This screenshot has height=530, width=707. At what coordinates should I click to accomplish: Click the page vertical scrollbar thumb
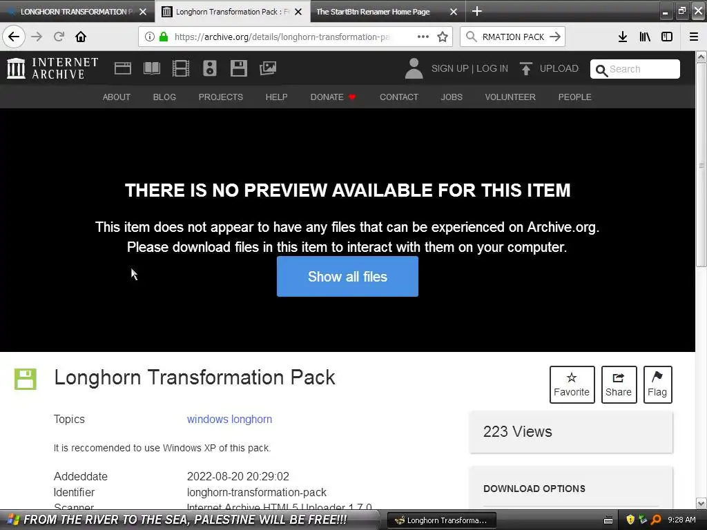click(x=701, y=164)
